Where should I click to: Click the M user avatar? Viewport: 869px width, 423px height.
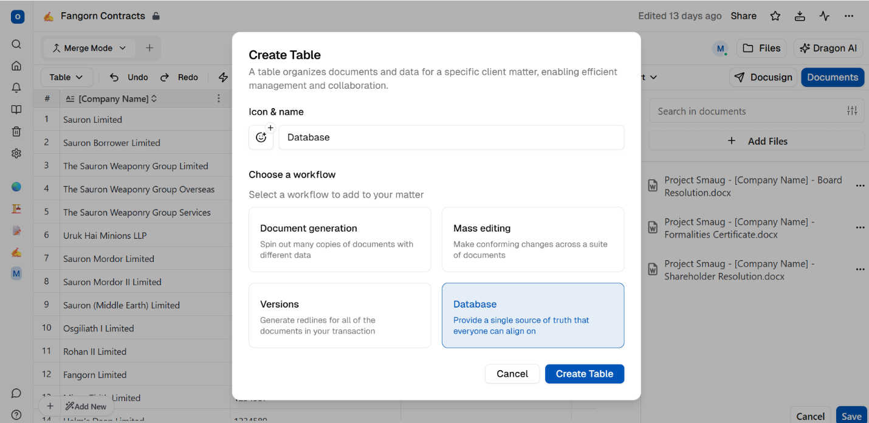coord(721,48)
